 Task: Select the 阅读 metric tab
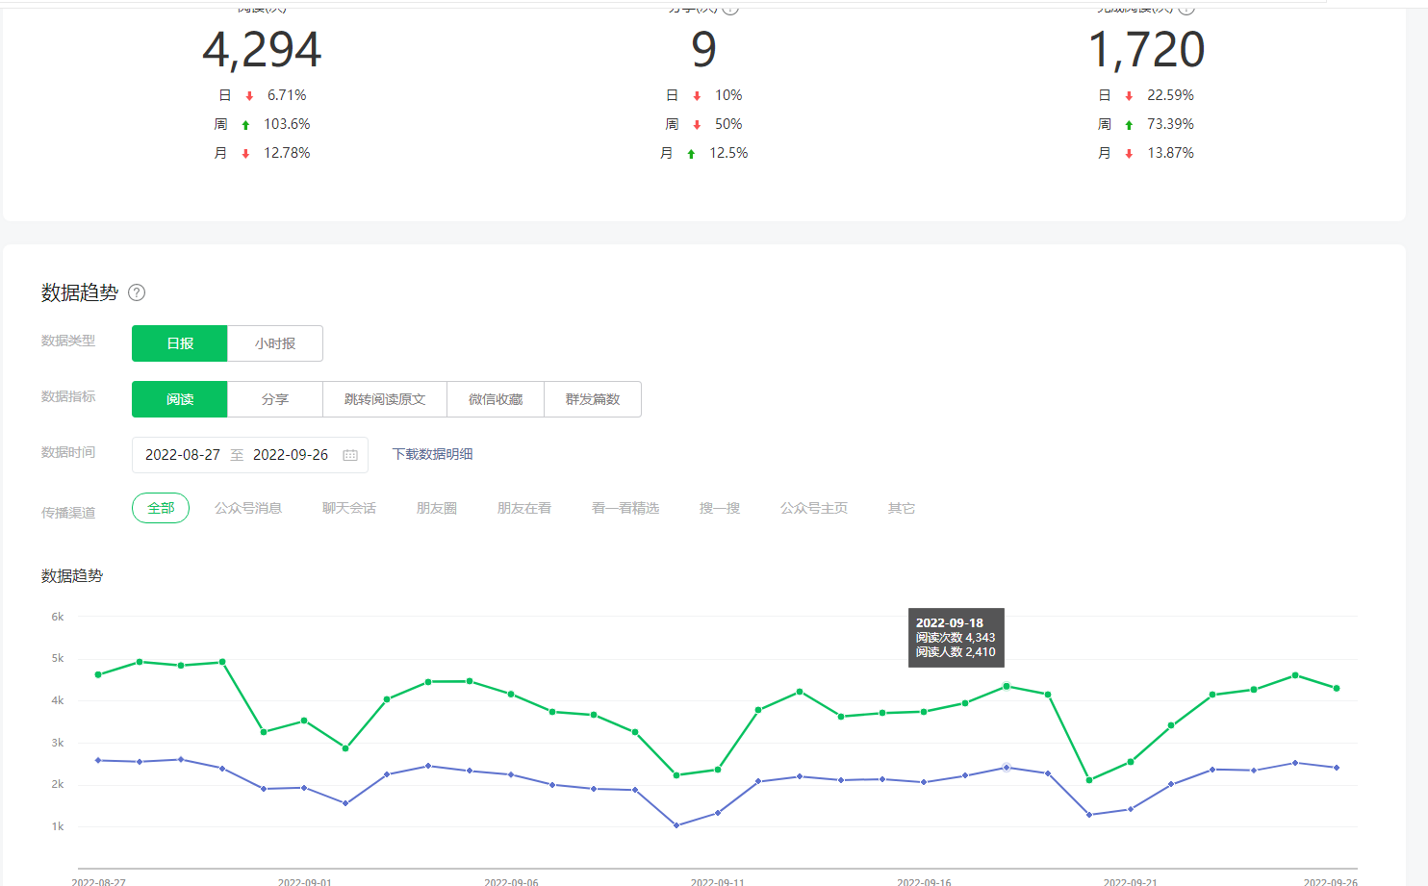[x=180, y=399]
